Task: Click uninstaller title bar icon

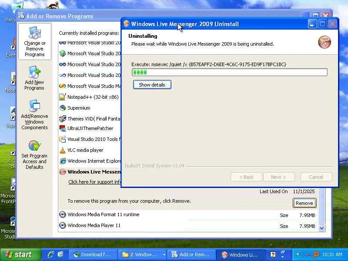Action: 126,24
